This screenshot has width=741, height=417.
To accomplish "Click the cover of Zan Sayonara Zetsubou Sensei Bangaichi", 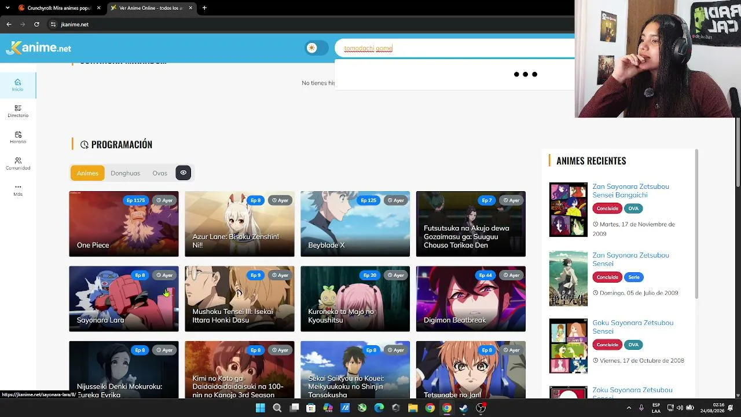I will (568, 210).
